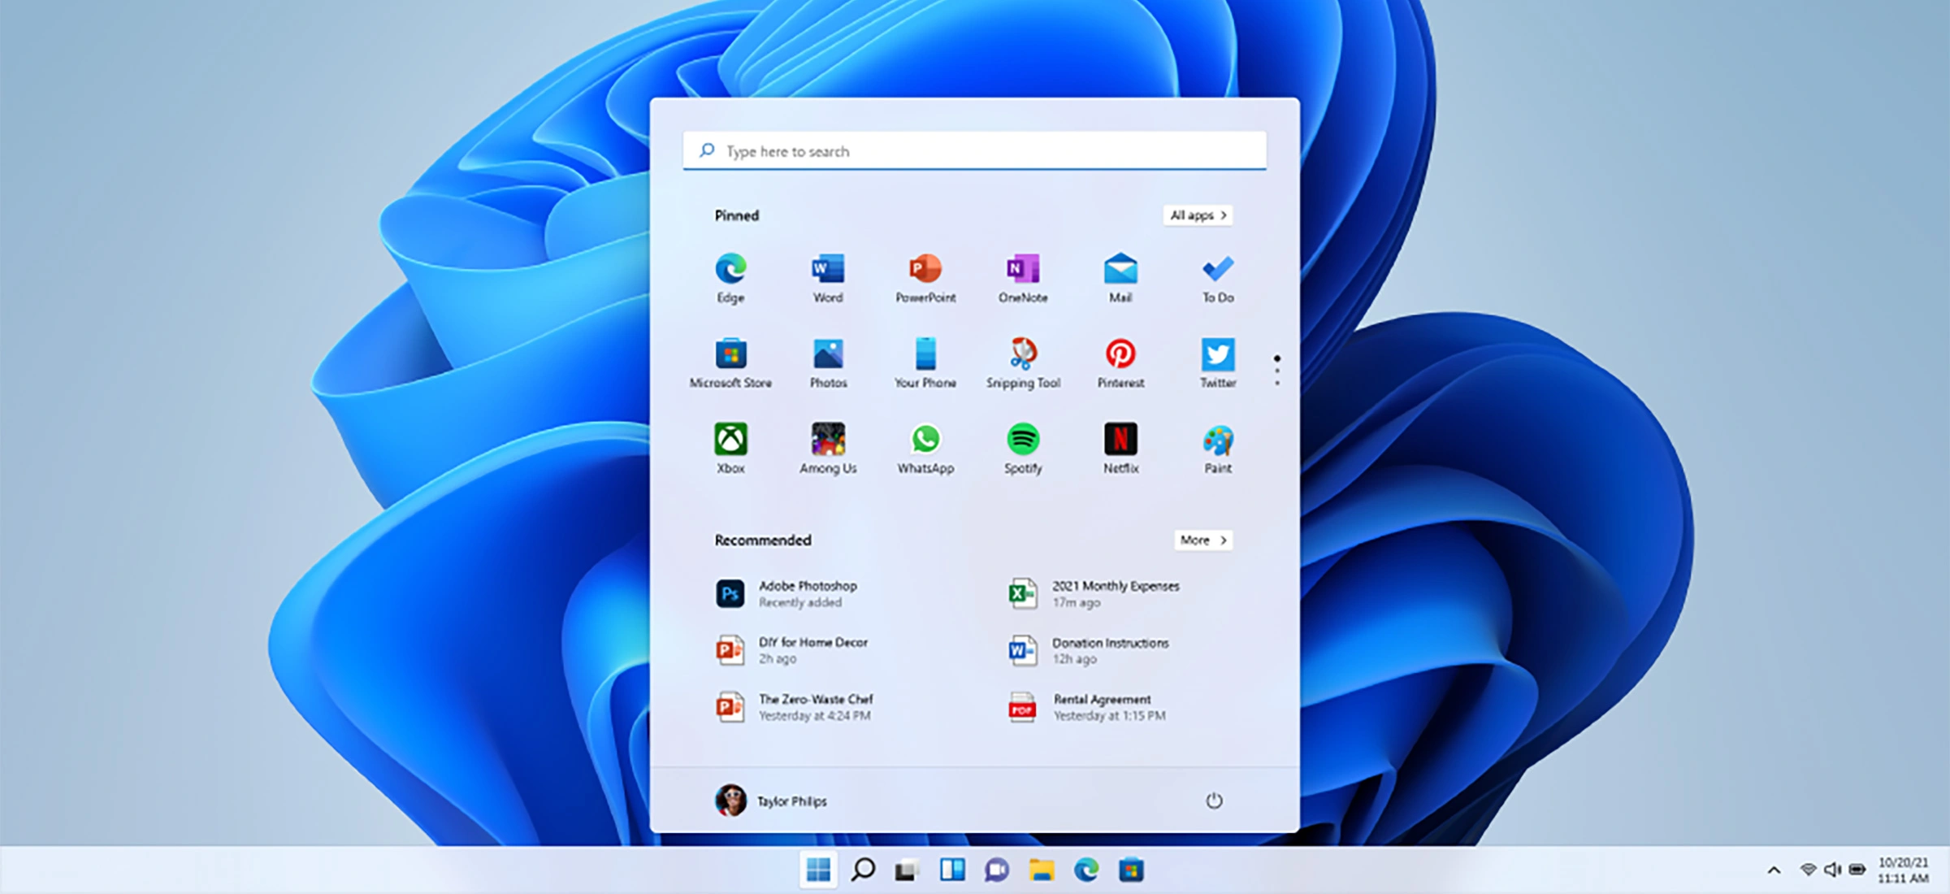Open Widgets from the taskbar
The width and height of the screenshot is (1950, 894).
tap(952, 870)
